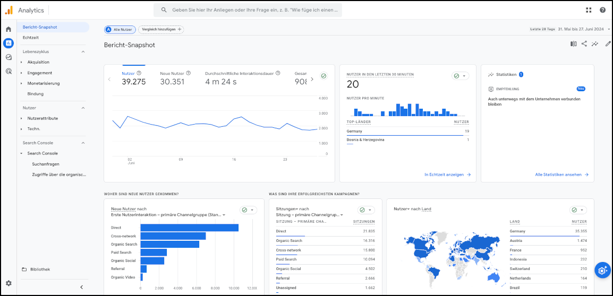This screenshot has width=613, height=296.
Task: Collapse the Search Console section header
Action: [83, 143]
